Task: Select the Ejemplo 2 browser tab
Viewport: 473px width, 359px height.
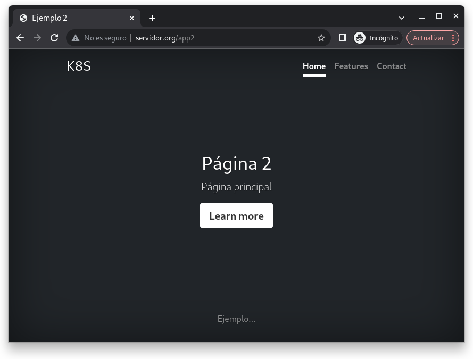Action: coord(69,18)
